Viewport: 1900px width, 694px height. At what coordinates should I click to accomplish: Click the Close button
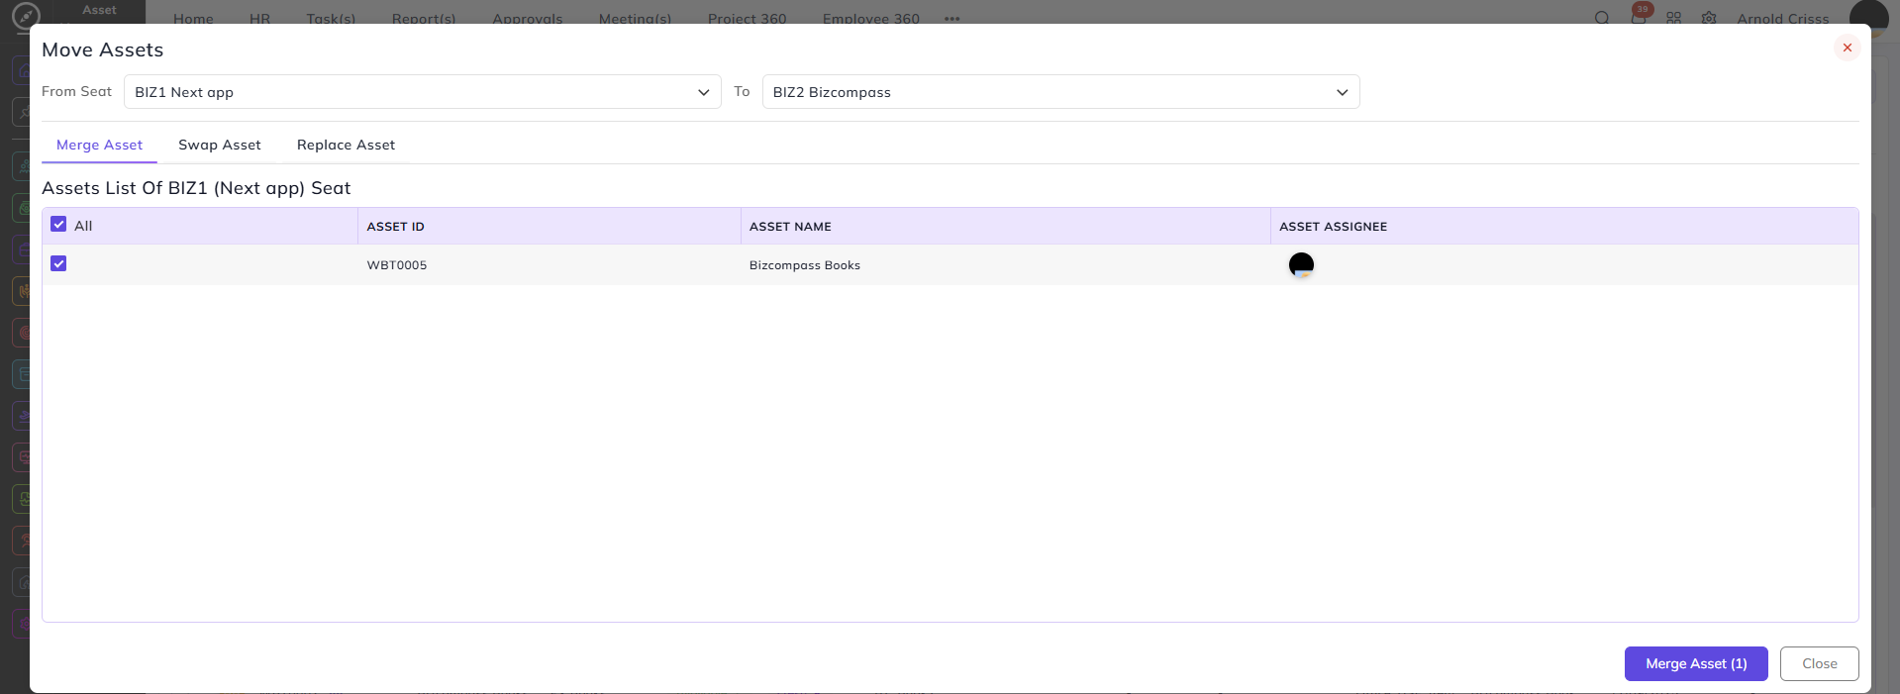pos(1819,663)
